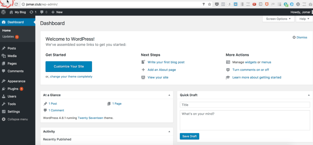Toggle the Activity widget arrow
This screenshot has height=145, width=313.
(169, 132)
